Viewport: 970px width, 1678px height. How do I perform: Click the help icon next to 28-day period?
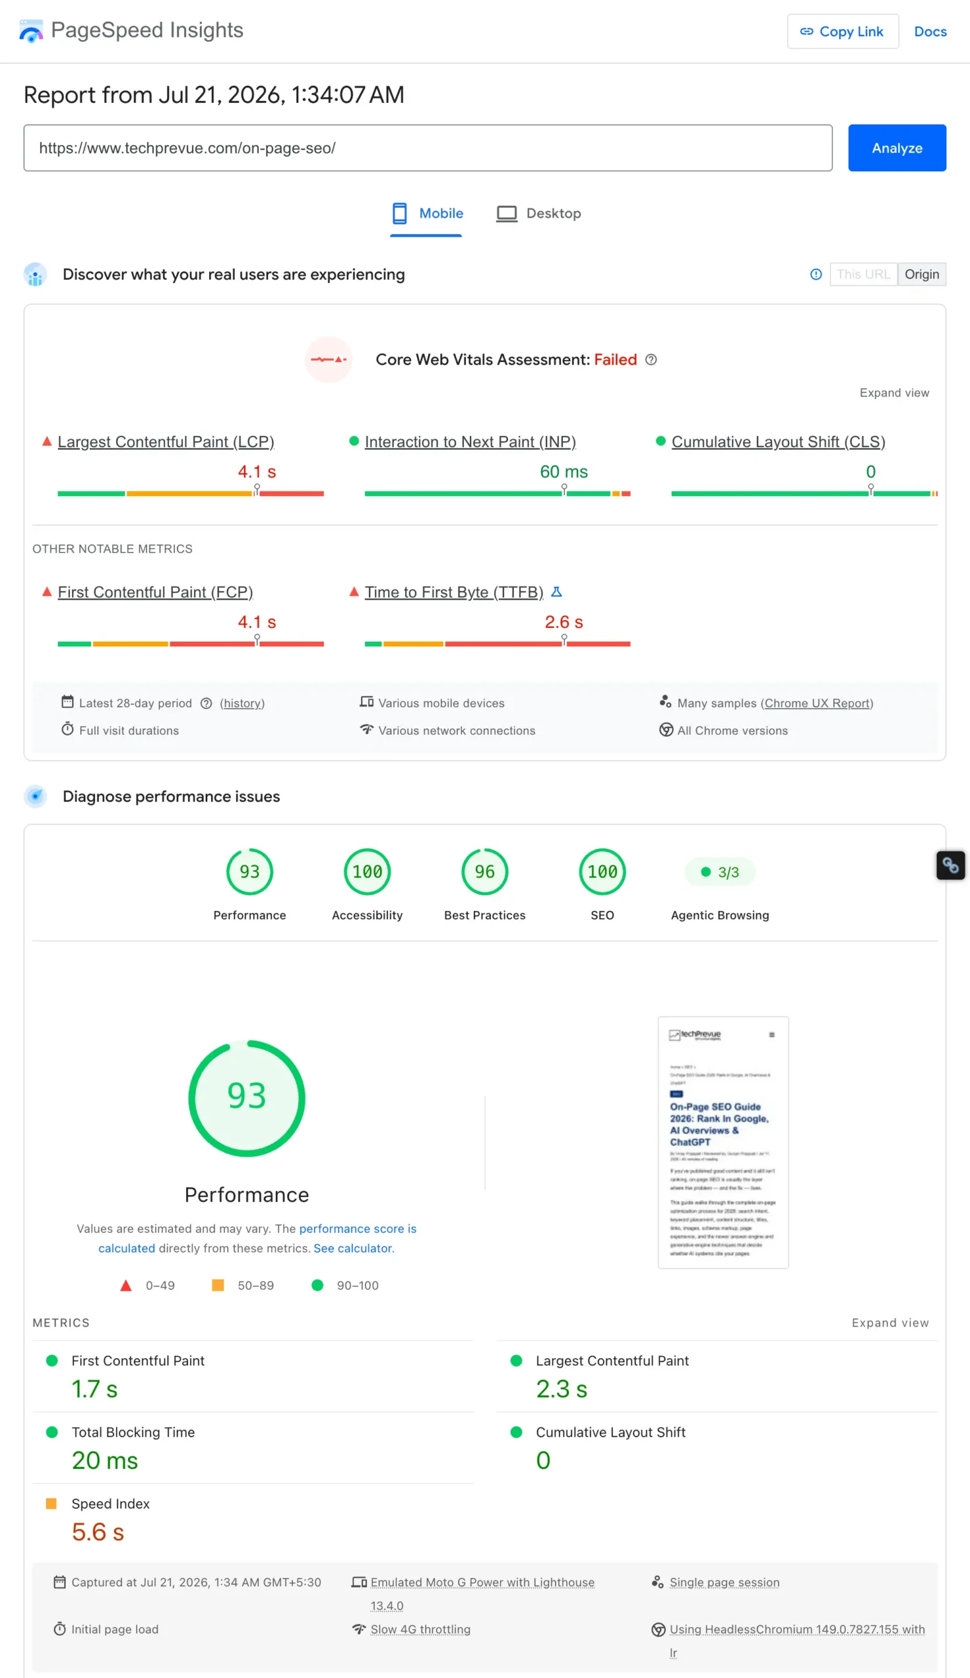pos(206,703)
